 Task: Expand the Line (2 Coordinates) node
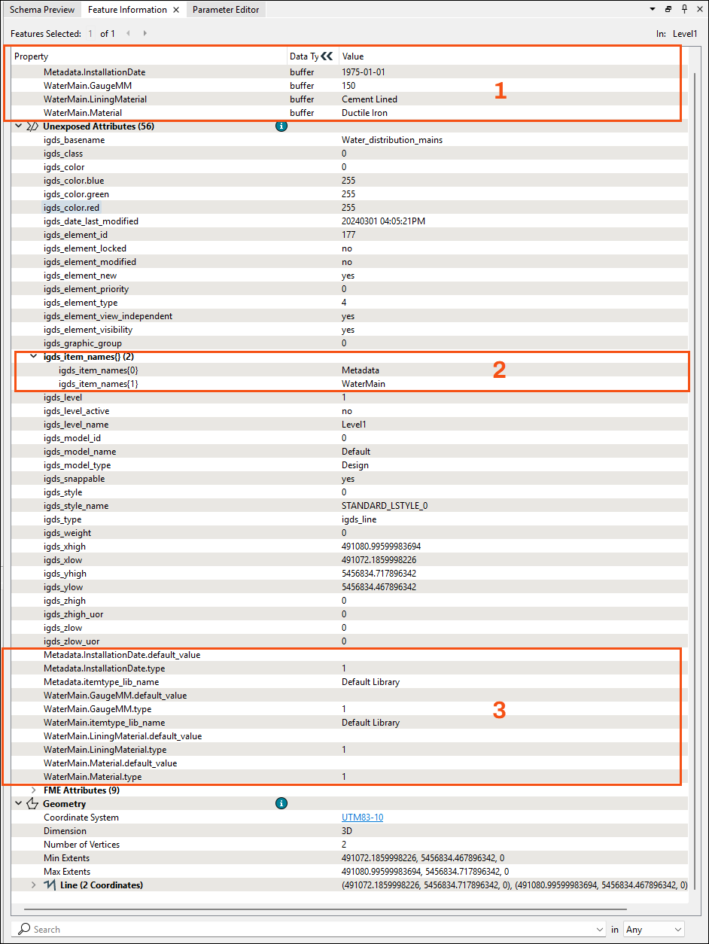34,885
